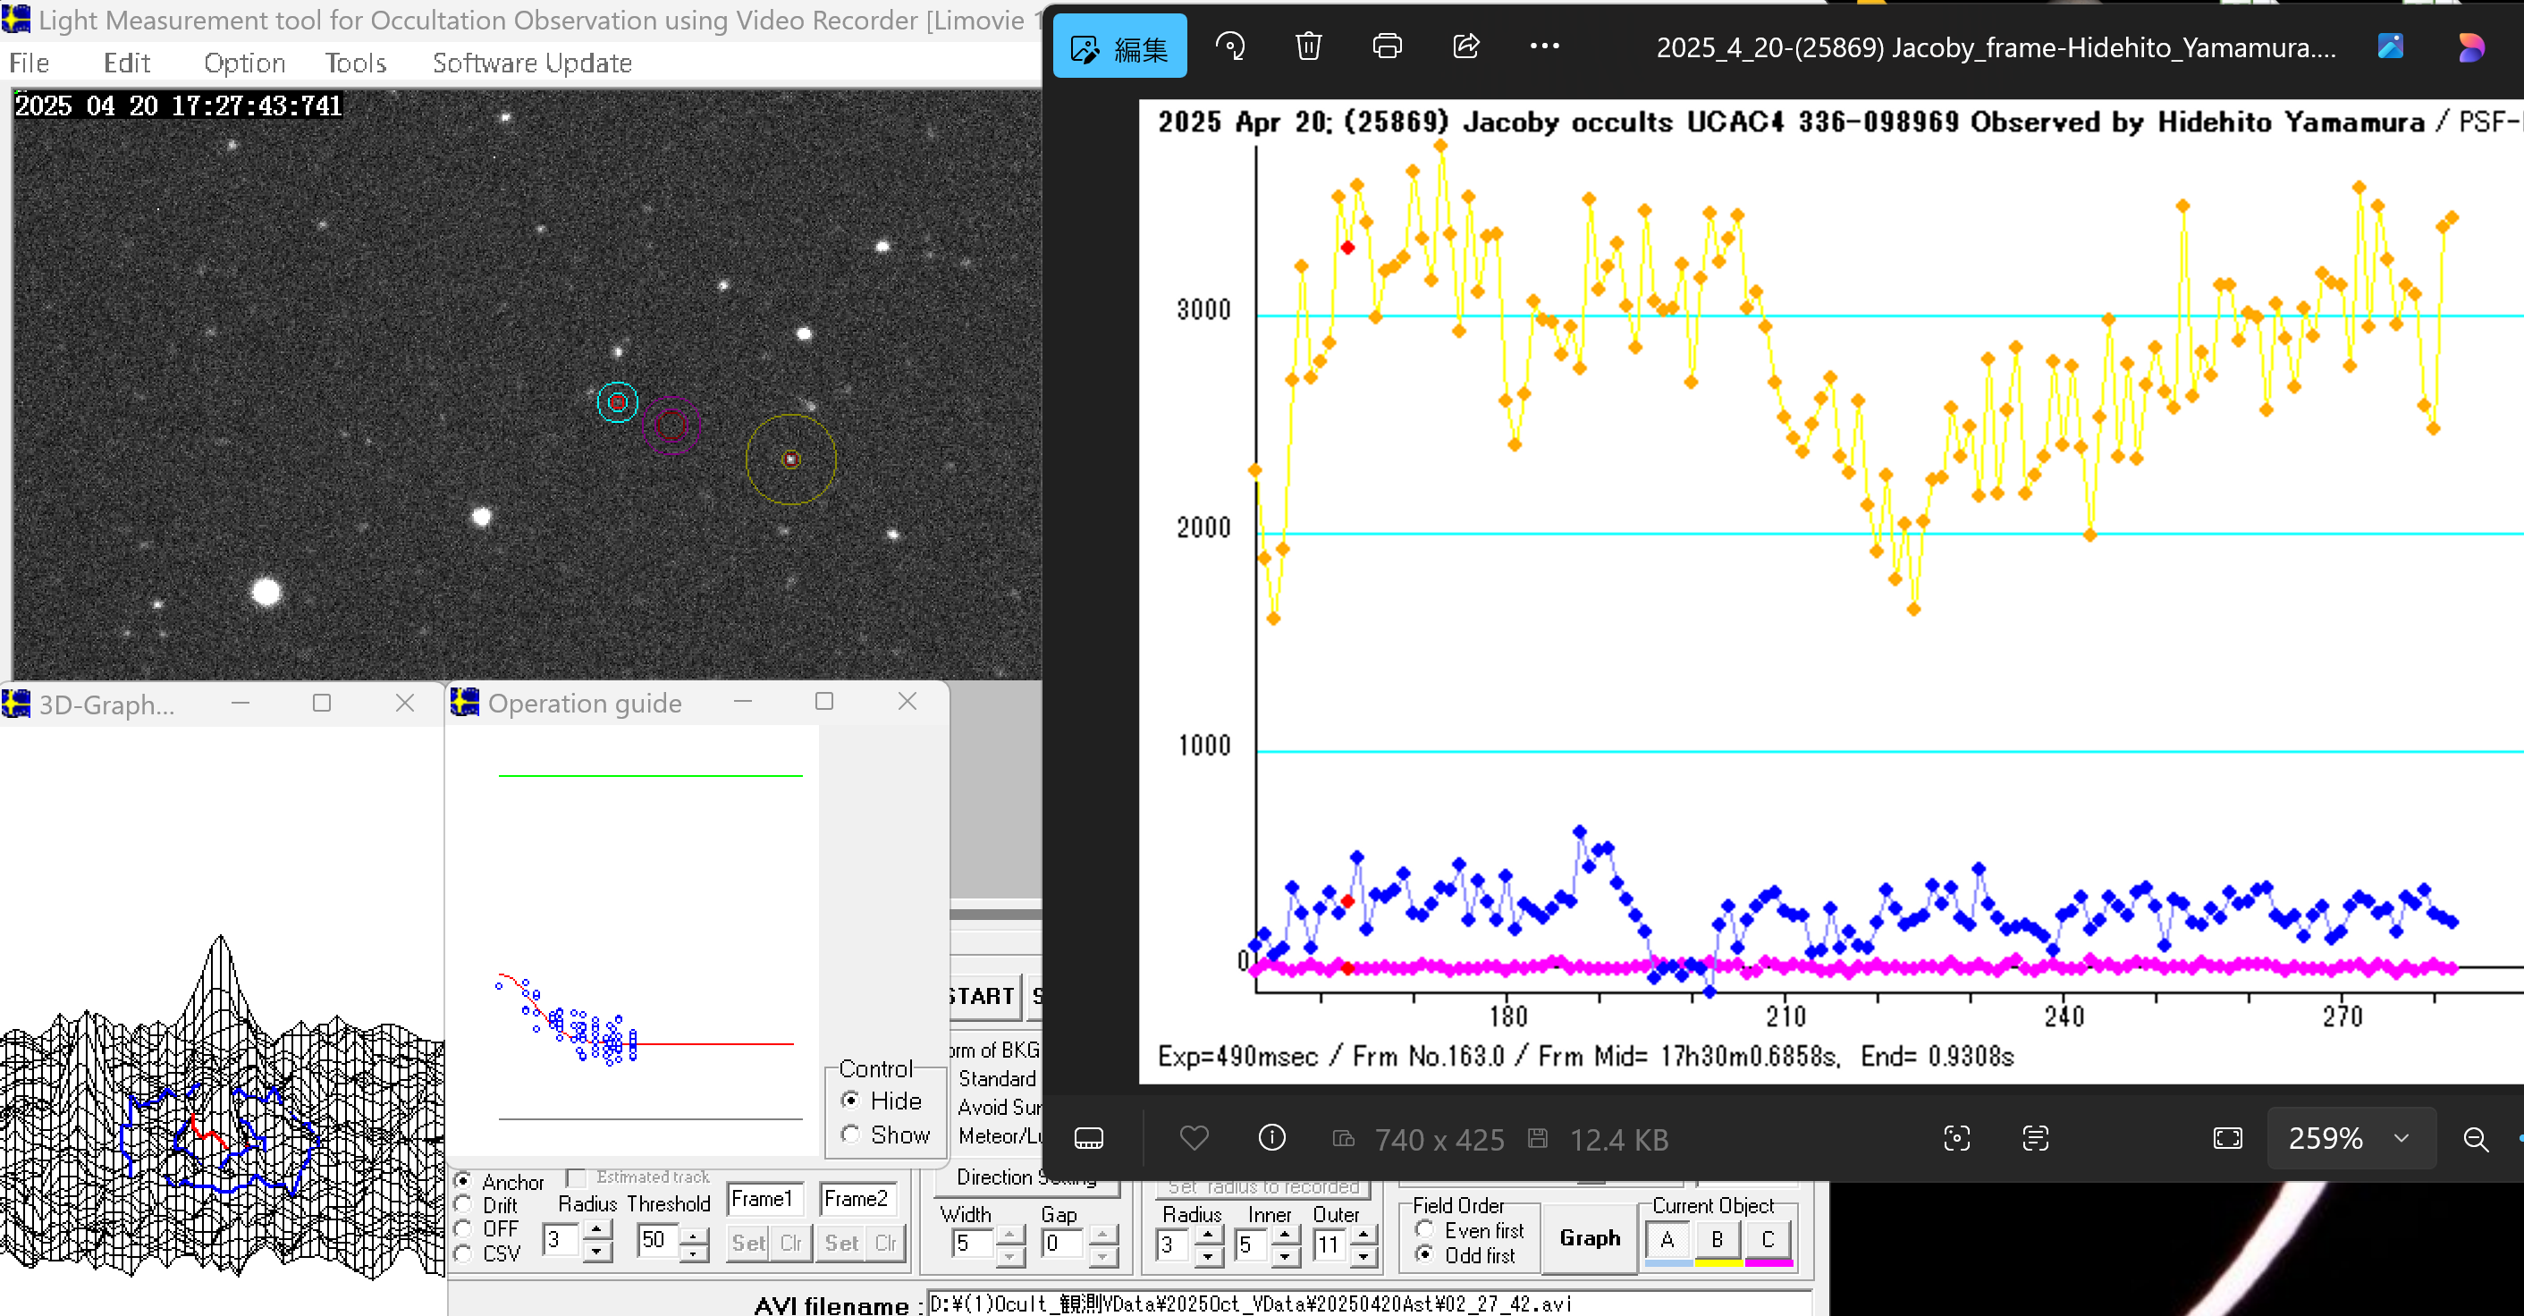This screenshot has height=1316, width=2524.
Task: Zoom out with the magnifier icon
Action: click(x=2475, y=1139)
